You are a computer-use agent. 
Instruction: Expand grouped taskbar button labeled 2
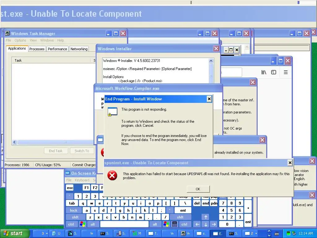pos(250,233)
